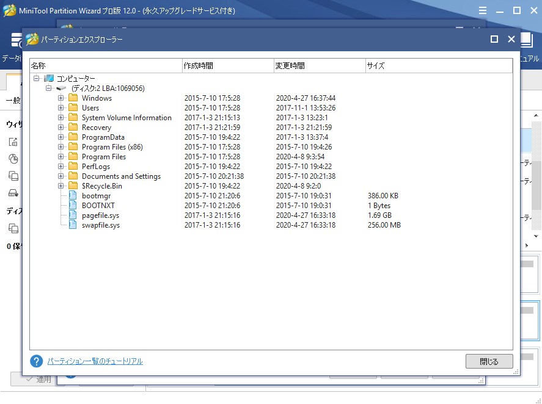This screenshot has height=404, width=542.
Task: Sort by the サイズ column header
Action: 438,65
